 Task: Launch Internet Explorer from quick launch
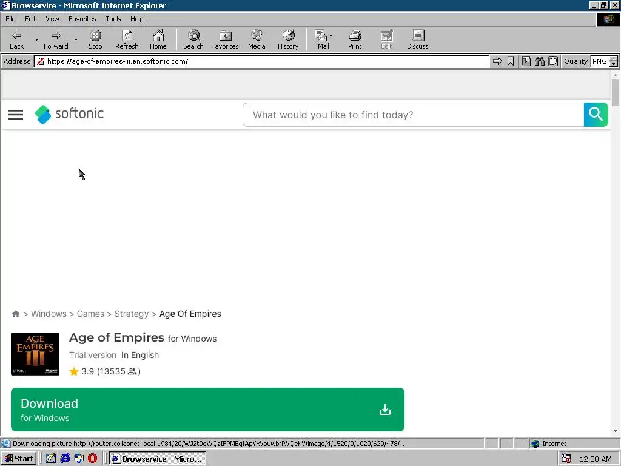click(x=65, y=459)
